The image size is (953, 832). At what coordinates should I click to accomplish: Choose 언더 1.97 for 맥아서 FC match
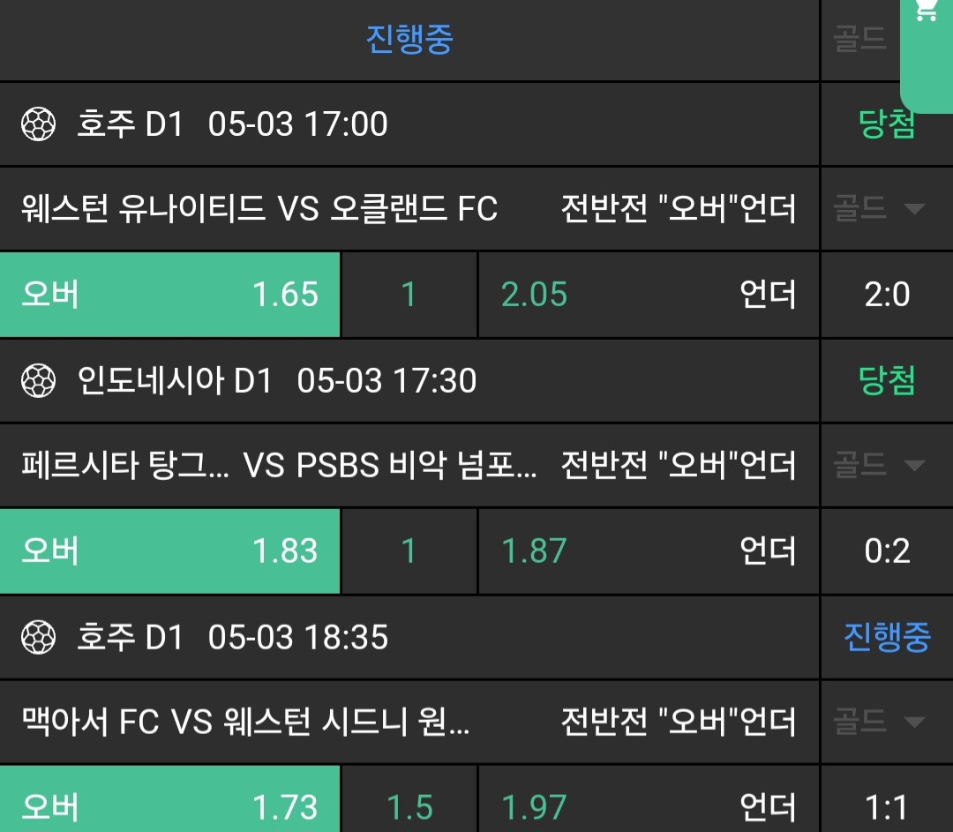click(649, 806)
